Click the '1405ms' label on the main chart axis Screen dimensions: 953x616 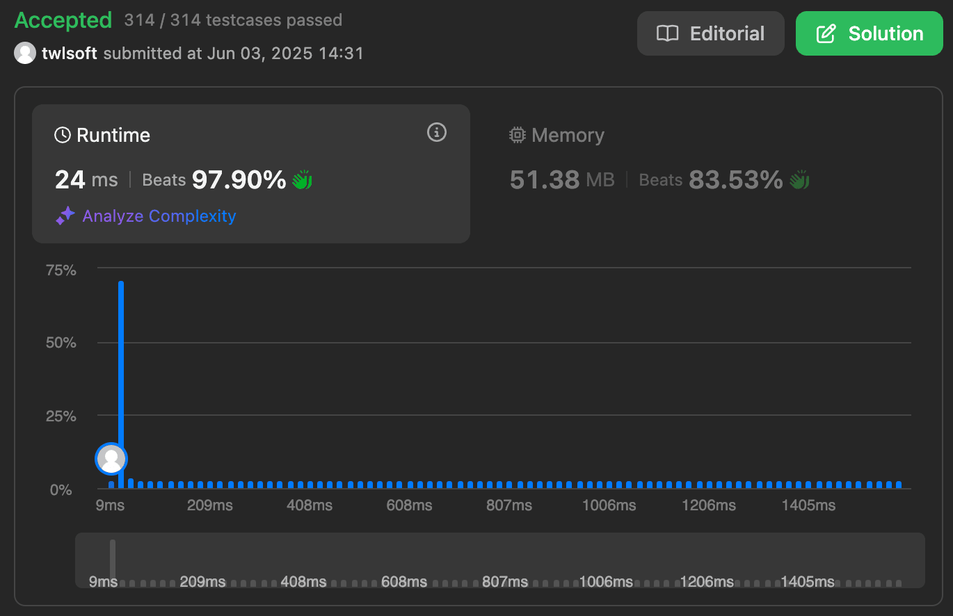click(x=808, y=505)
